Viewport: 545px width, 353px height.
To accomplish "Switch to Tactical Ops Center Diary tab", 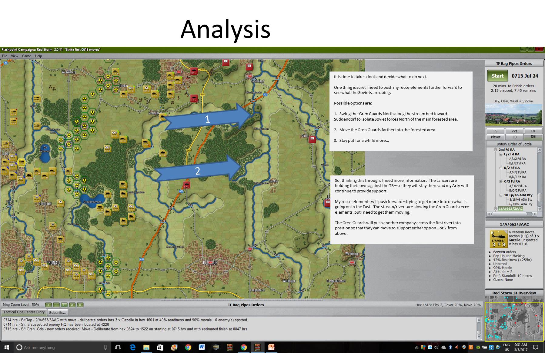I will coord(24,312).
